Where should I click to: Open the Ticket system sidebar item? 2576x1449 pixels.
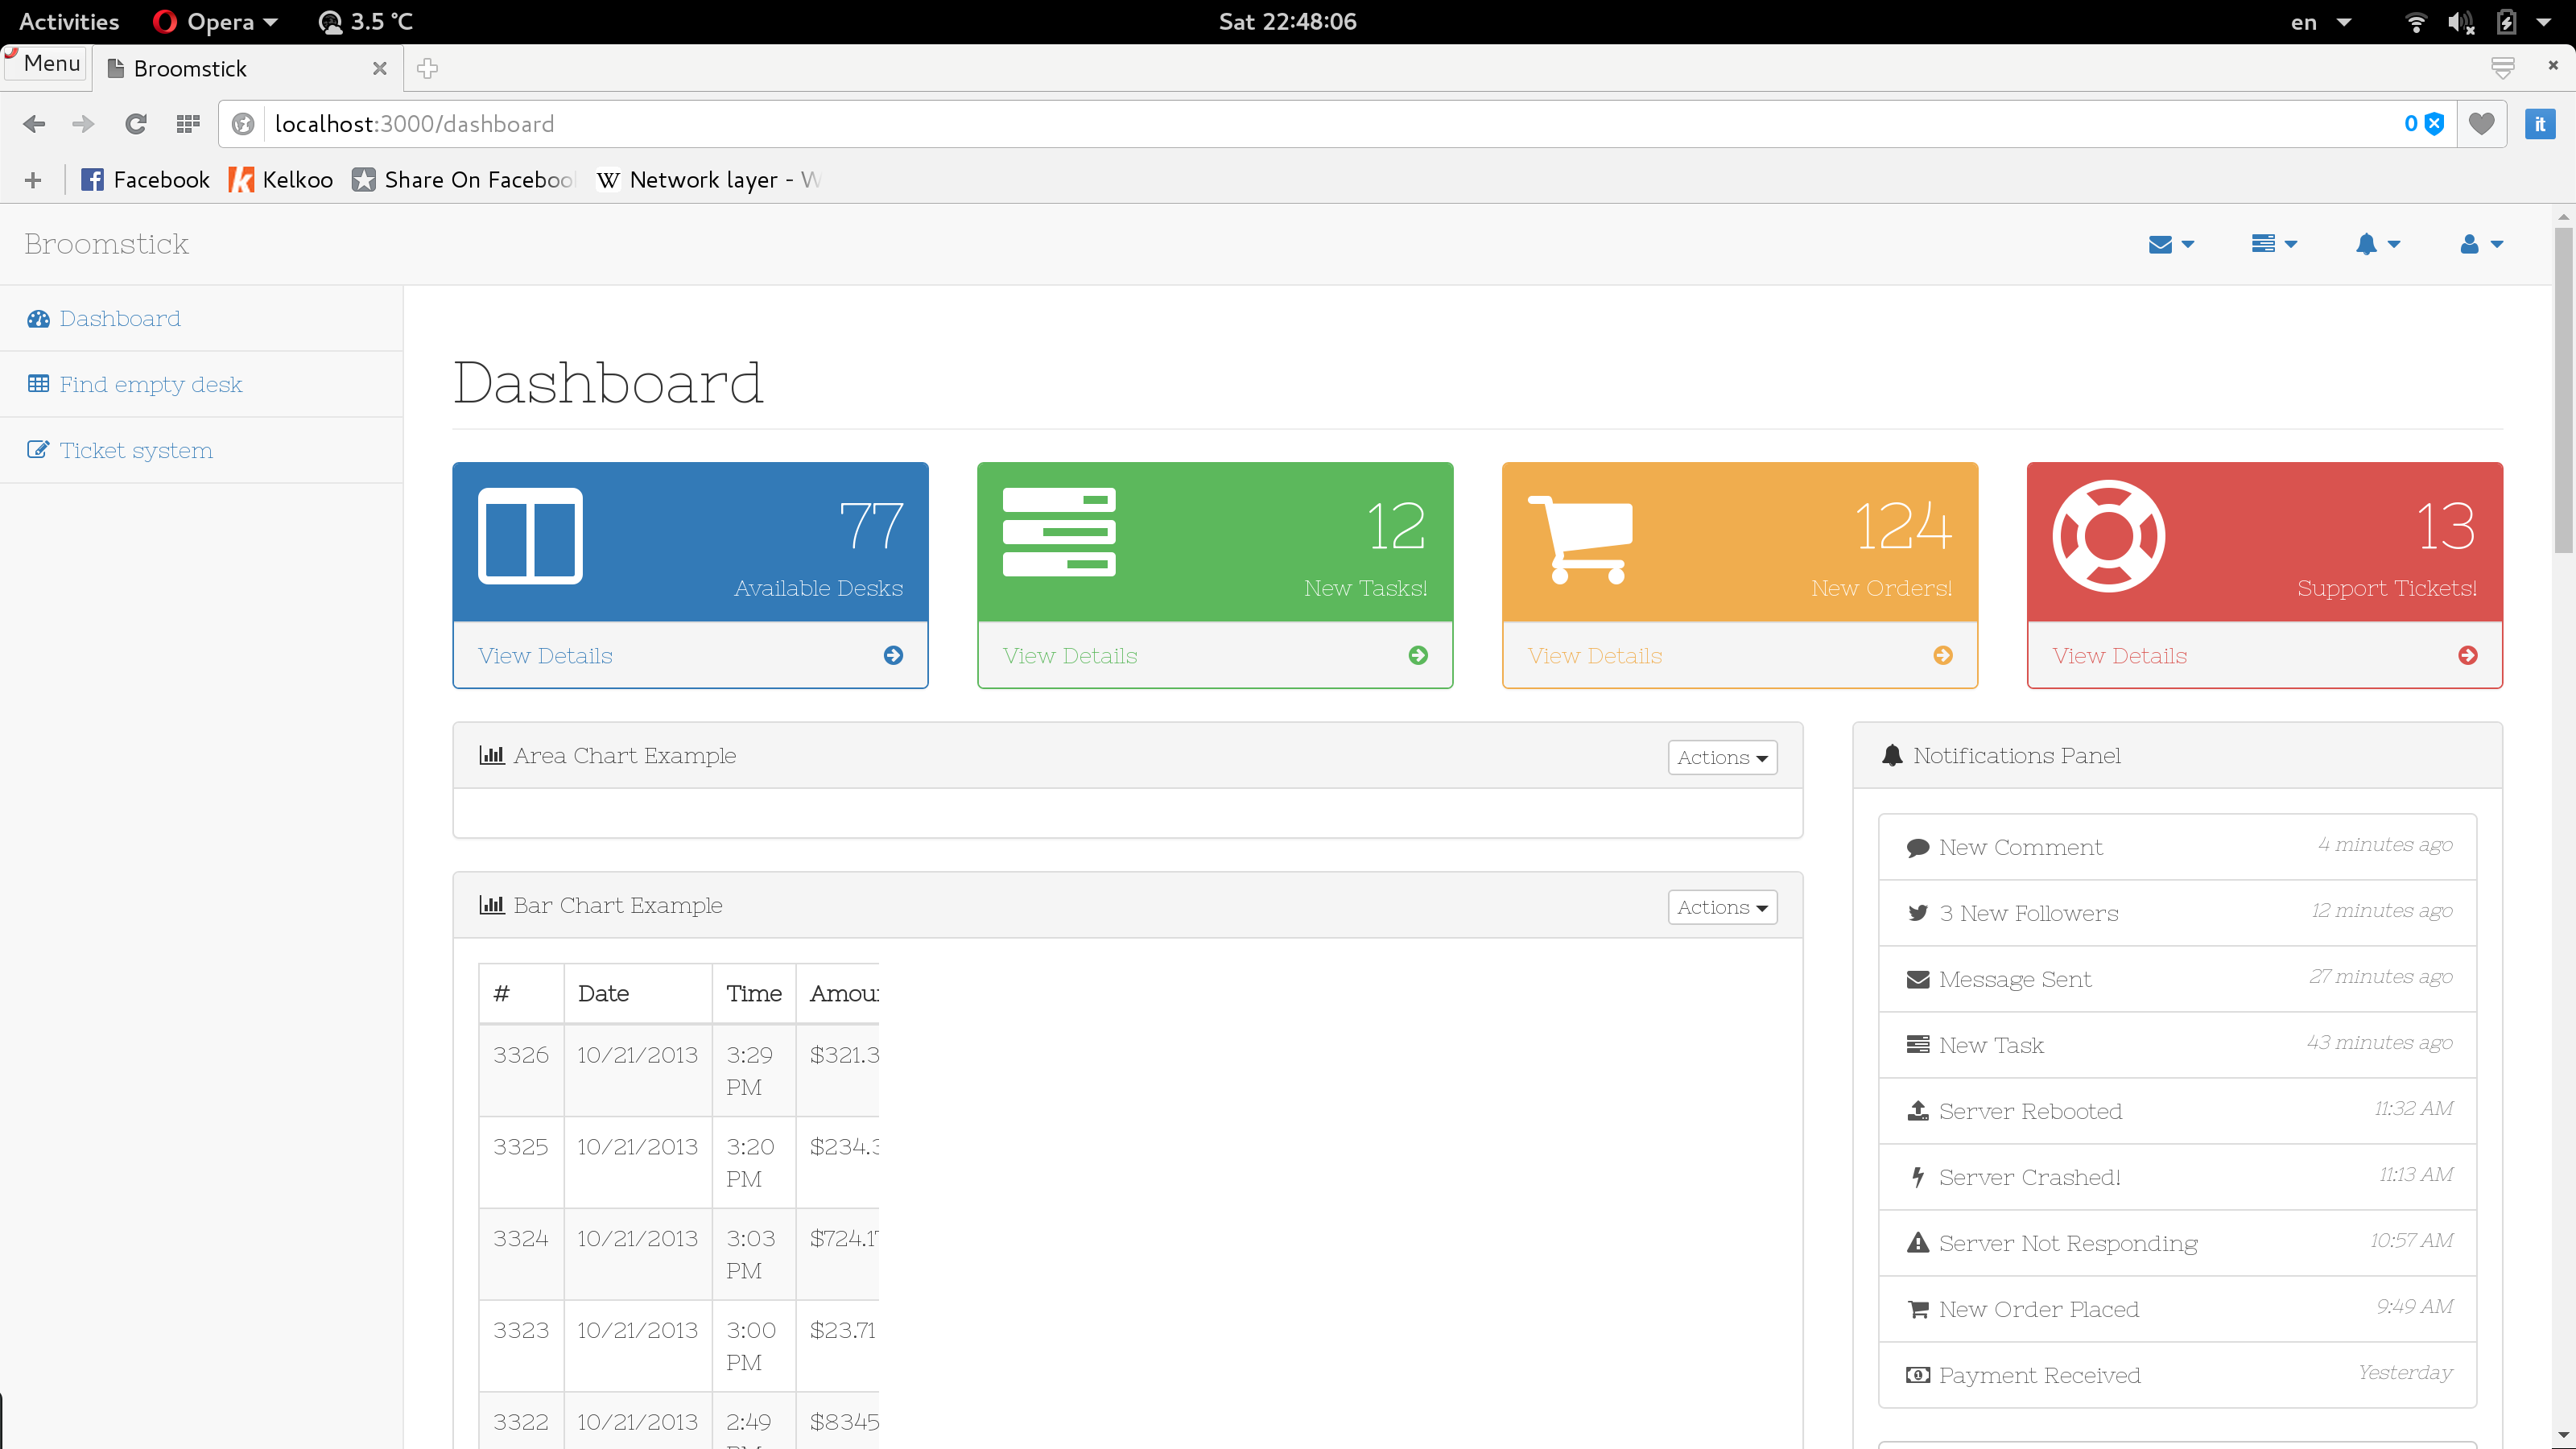click(135, 450)
